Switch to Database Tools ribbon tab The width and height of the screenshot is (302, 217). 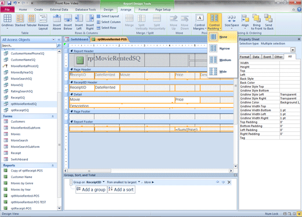point(85,9)
